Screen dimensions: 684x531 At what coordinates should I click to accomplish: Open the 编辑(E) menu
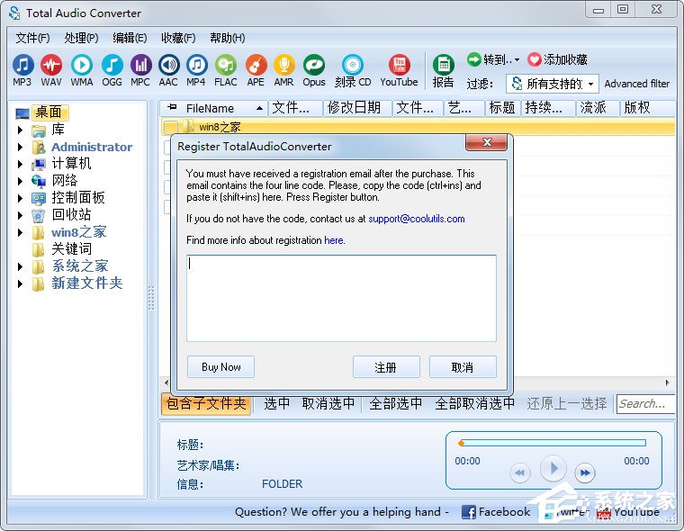point(130,38)
